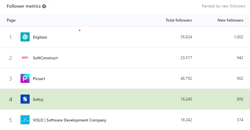The width and height of the screenshot is (250, 130).
Task: Select Digitain's total followers 35,824
Action: point(186,37)
